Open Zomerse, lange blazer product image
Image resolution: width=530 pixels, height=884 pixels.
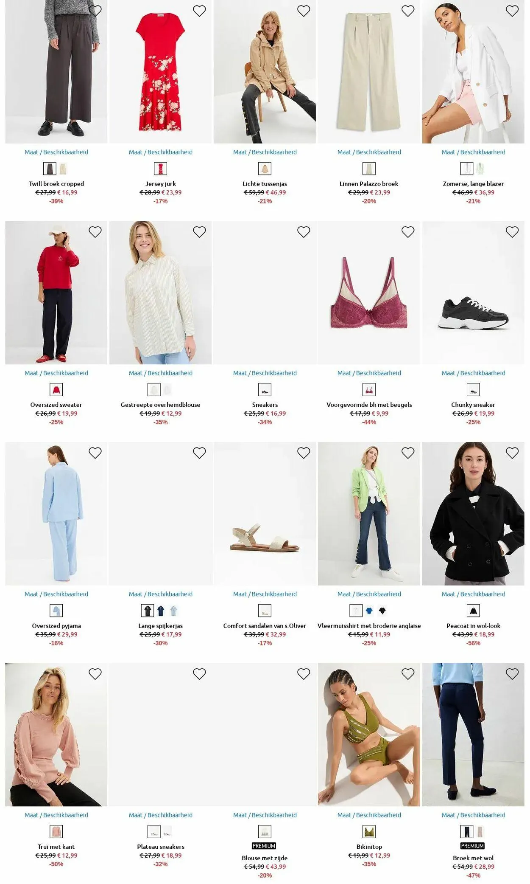click(473, 72)
